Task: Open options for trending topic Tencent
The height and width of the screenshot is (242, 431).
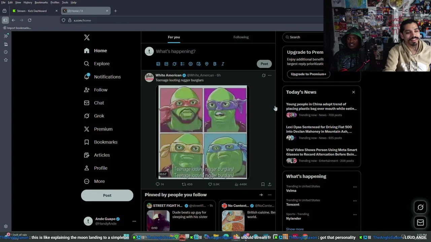Action: 355,201
